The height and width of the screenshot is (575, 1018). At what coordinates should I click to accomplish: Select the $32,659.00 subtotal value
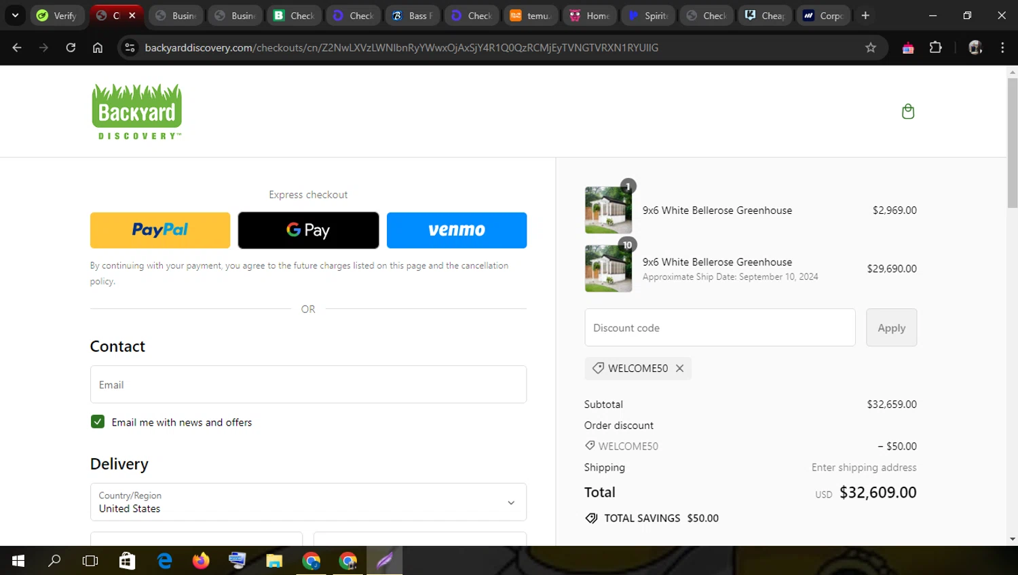pos(892,404)
